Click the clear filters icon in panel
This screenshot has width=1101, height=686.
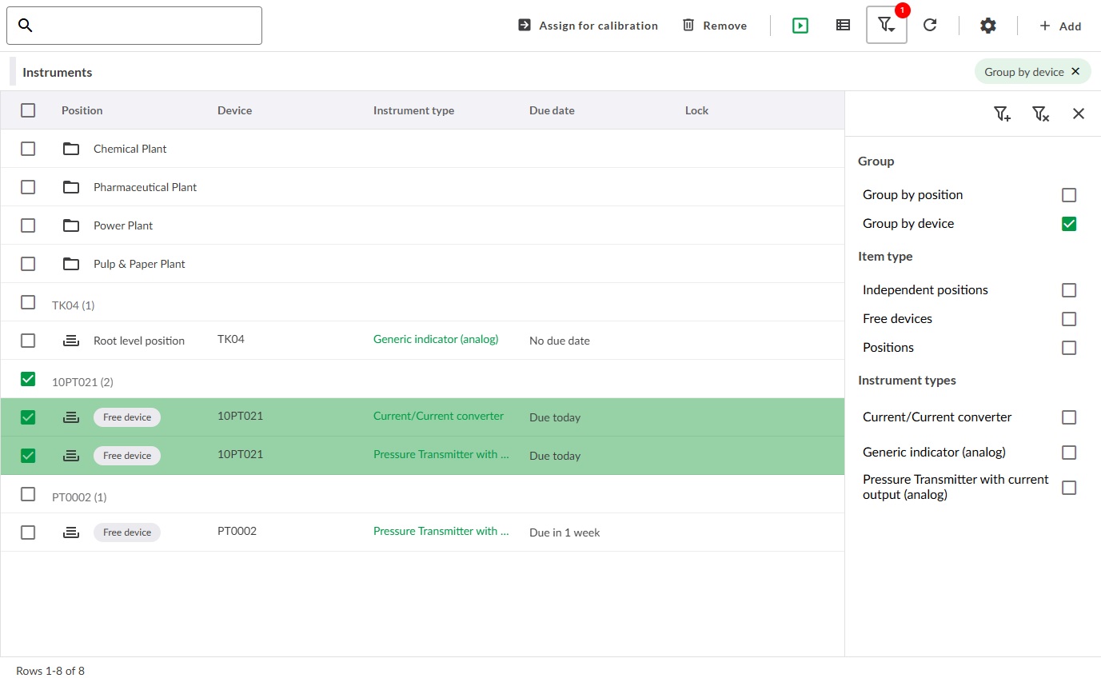(x=1040, y=114)
